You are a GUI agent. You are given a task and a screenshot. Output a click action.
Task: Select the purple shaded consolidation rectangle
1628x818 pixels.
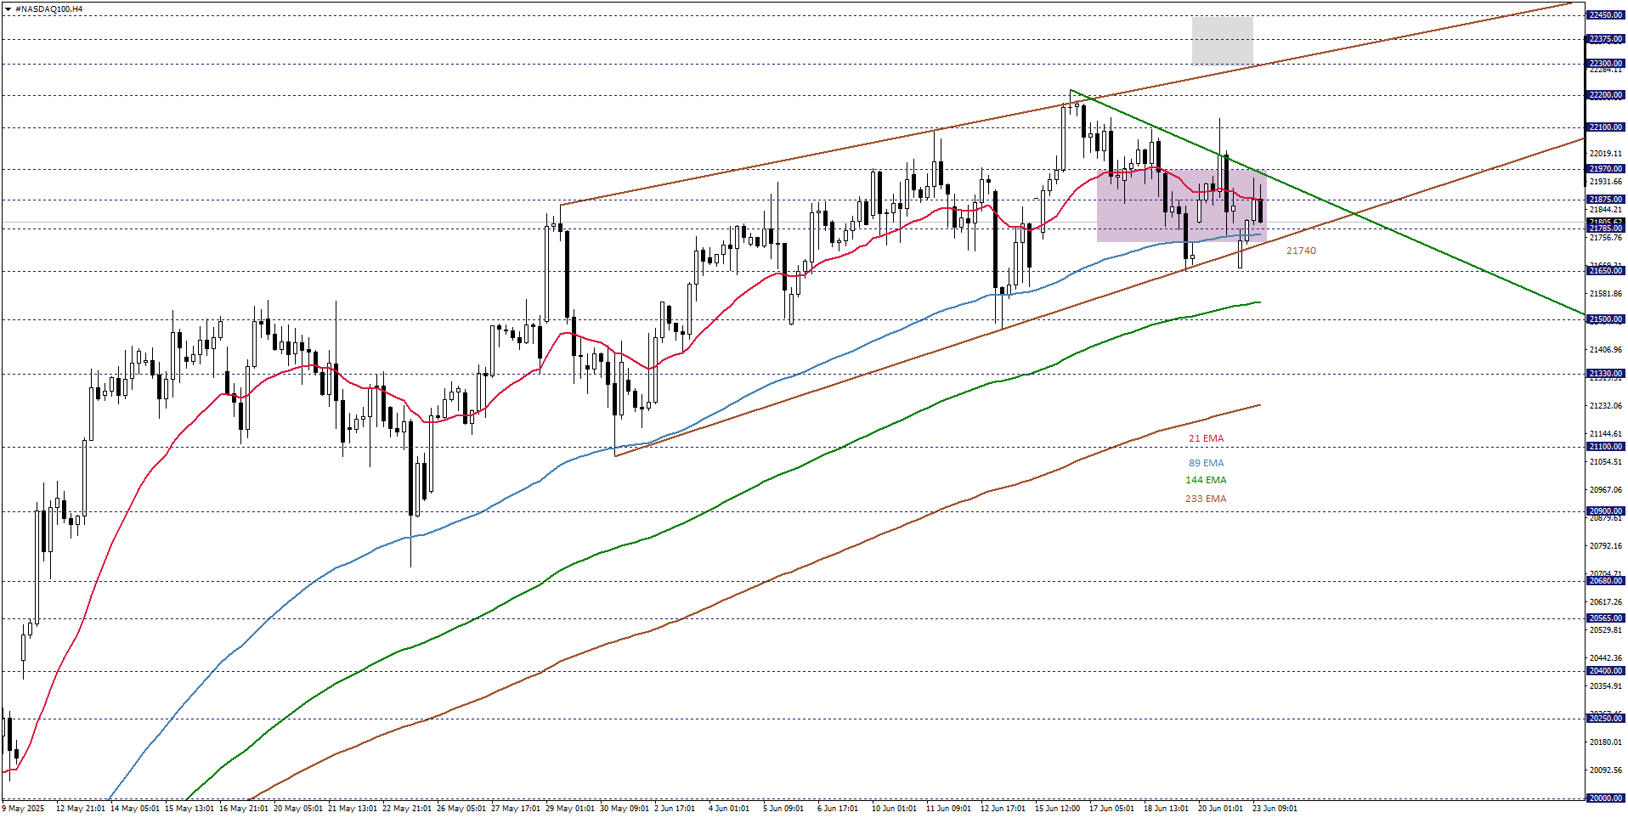click(x=1181, y=206)
